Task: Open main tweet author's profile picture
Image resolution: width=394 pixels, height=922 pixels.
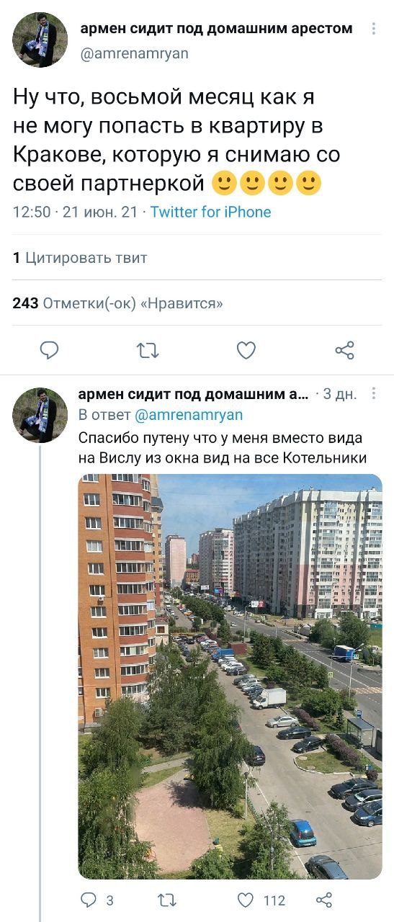Action: (40, 40)
